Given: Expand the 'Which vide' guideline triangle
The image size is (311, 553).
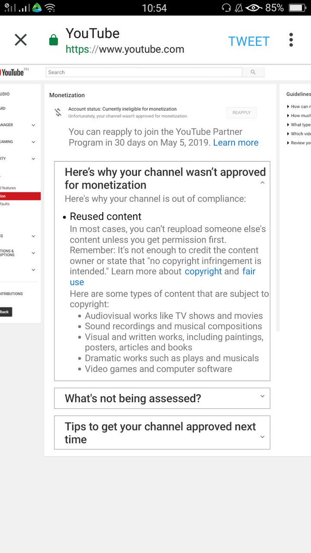Looking at the screenshot, I should (x=288, y=134).
